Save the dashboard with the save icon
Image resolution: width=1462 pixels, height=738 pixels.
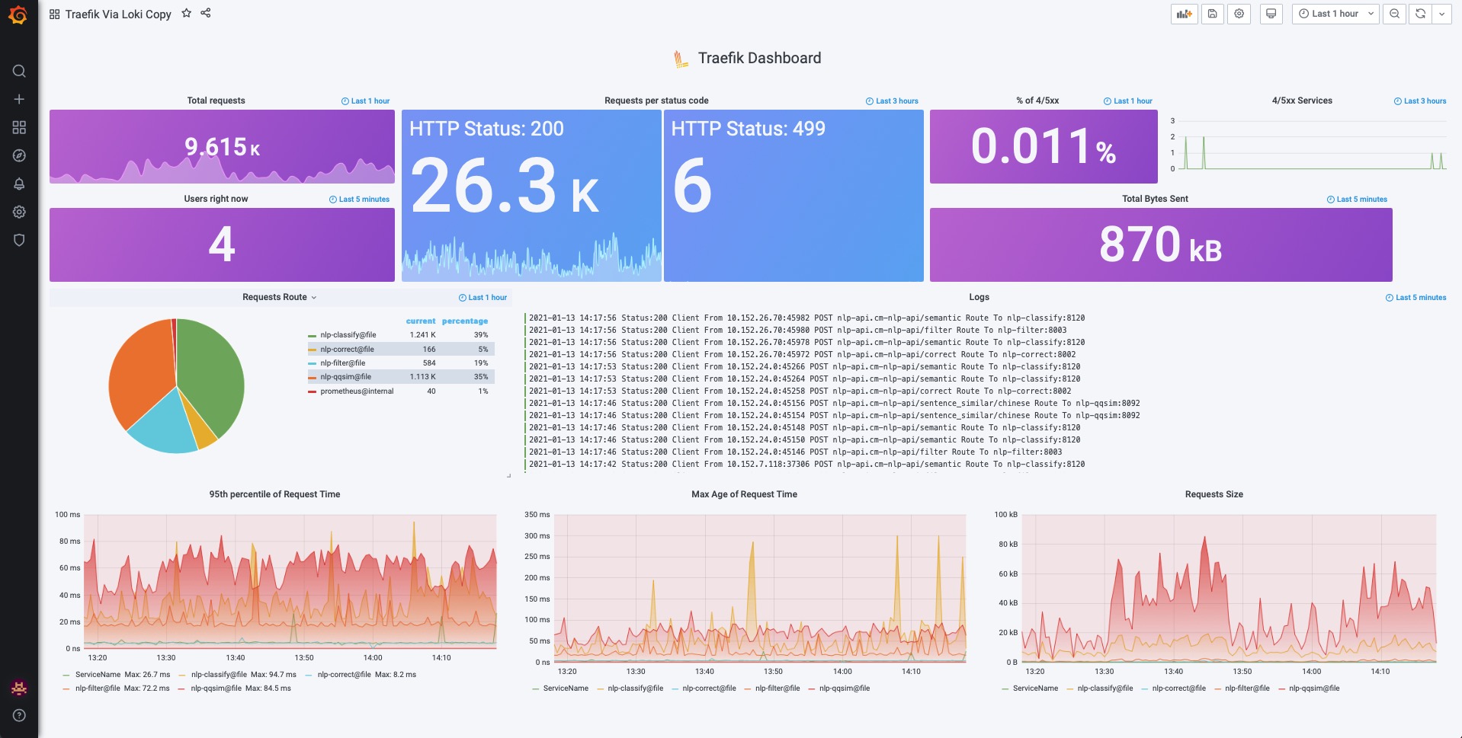tap(1212, 14)
